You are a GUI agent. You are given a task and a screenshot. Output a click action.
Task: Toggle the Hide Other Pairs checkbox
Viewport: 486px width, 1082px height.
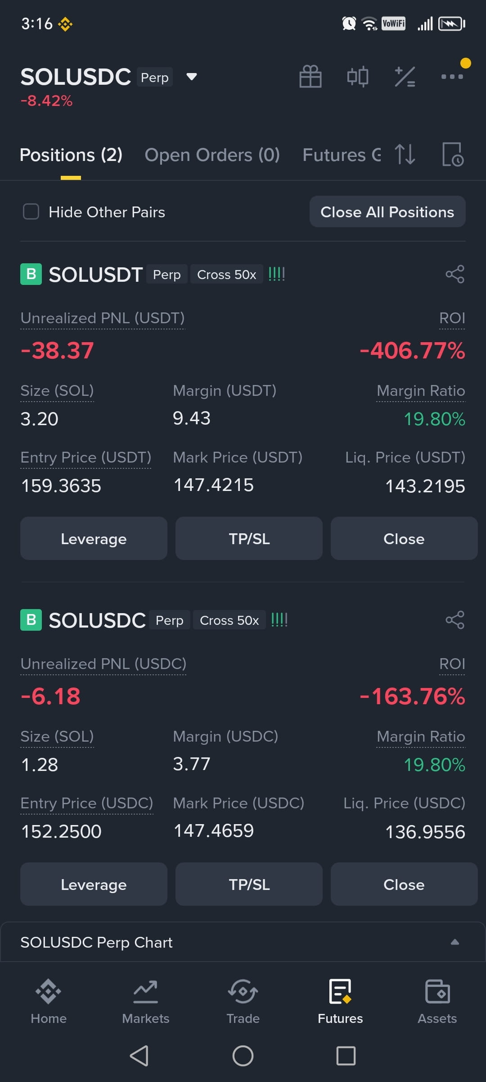click(x=31, y=211)
